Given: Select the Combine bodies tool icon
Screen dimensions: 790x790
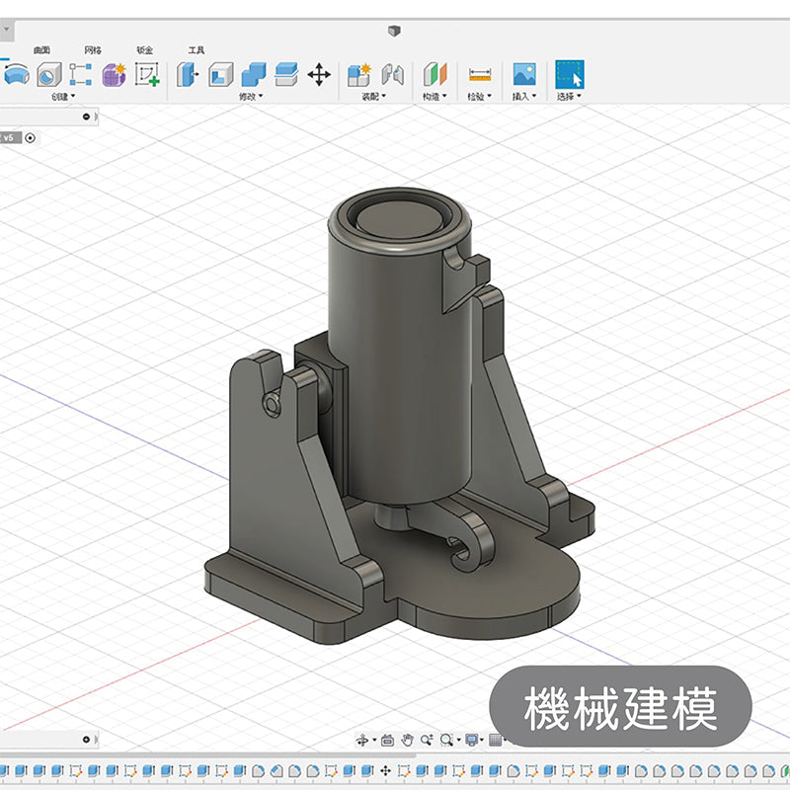Looking at the screenshot, I should coord(254,75).
